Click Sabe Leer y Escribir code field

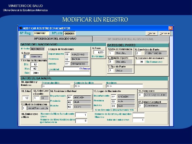[x=36, y=98]
